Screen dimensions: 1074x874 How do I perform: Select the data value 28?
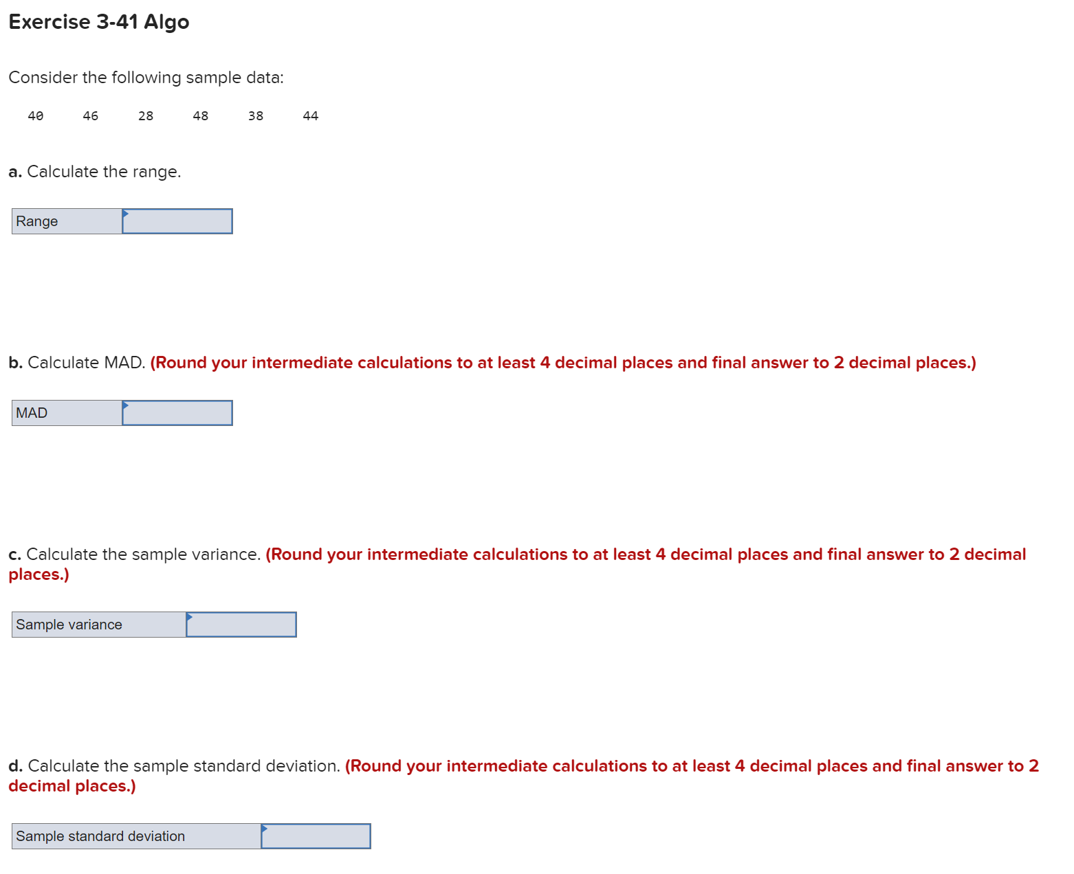coord(145,115)
